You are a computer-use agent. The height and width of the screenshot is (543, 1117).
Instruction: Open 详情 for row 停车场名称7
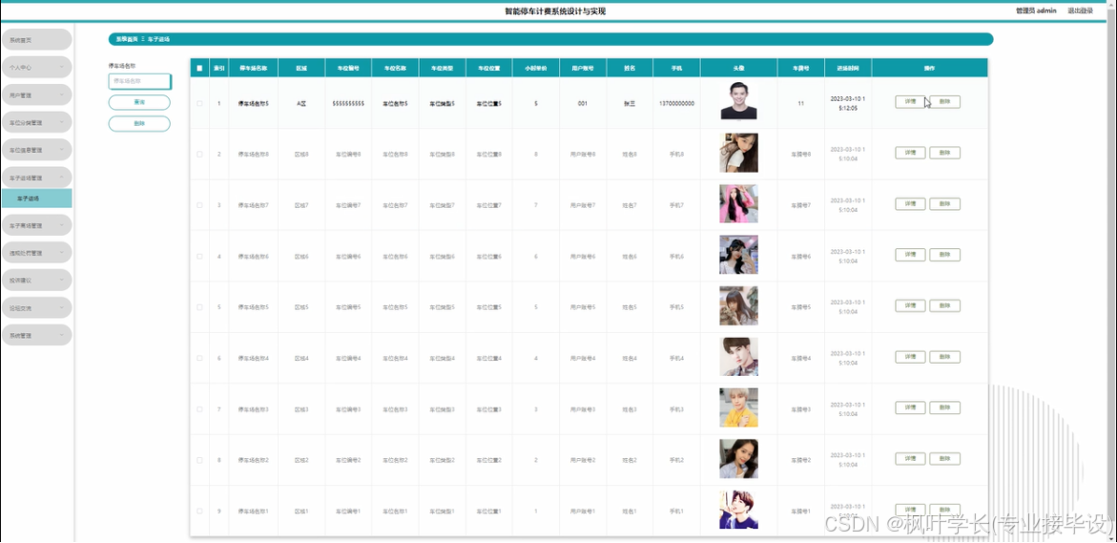click(910, 204)
